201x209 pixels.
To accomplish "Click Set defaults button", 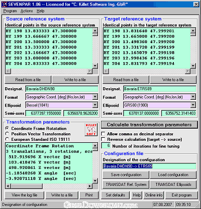I will pos(115,195).
